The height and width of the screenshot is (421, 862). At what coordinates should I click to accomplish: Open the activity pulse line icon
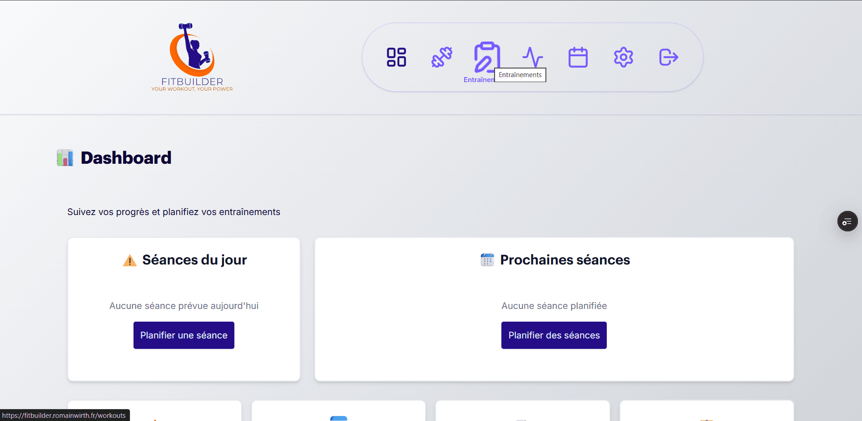(532, 57)
